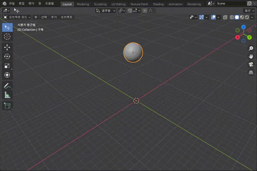Select the Add Cube tool
Image resolution: width=257 pixels, height=171 pixels.
point(7,106)
